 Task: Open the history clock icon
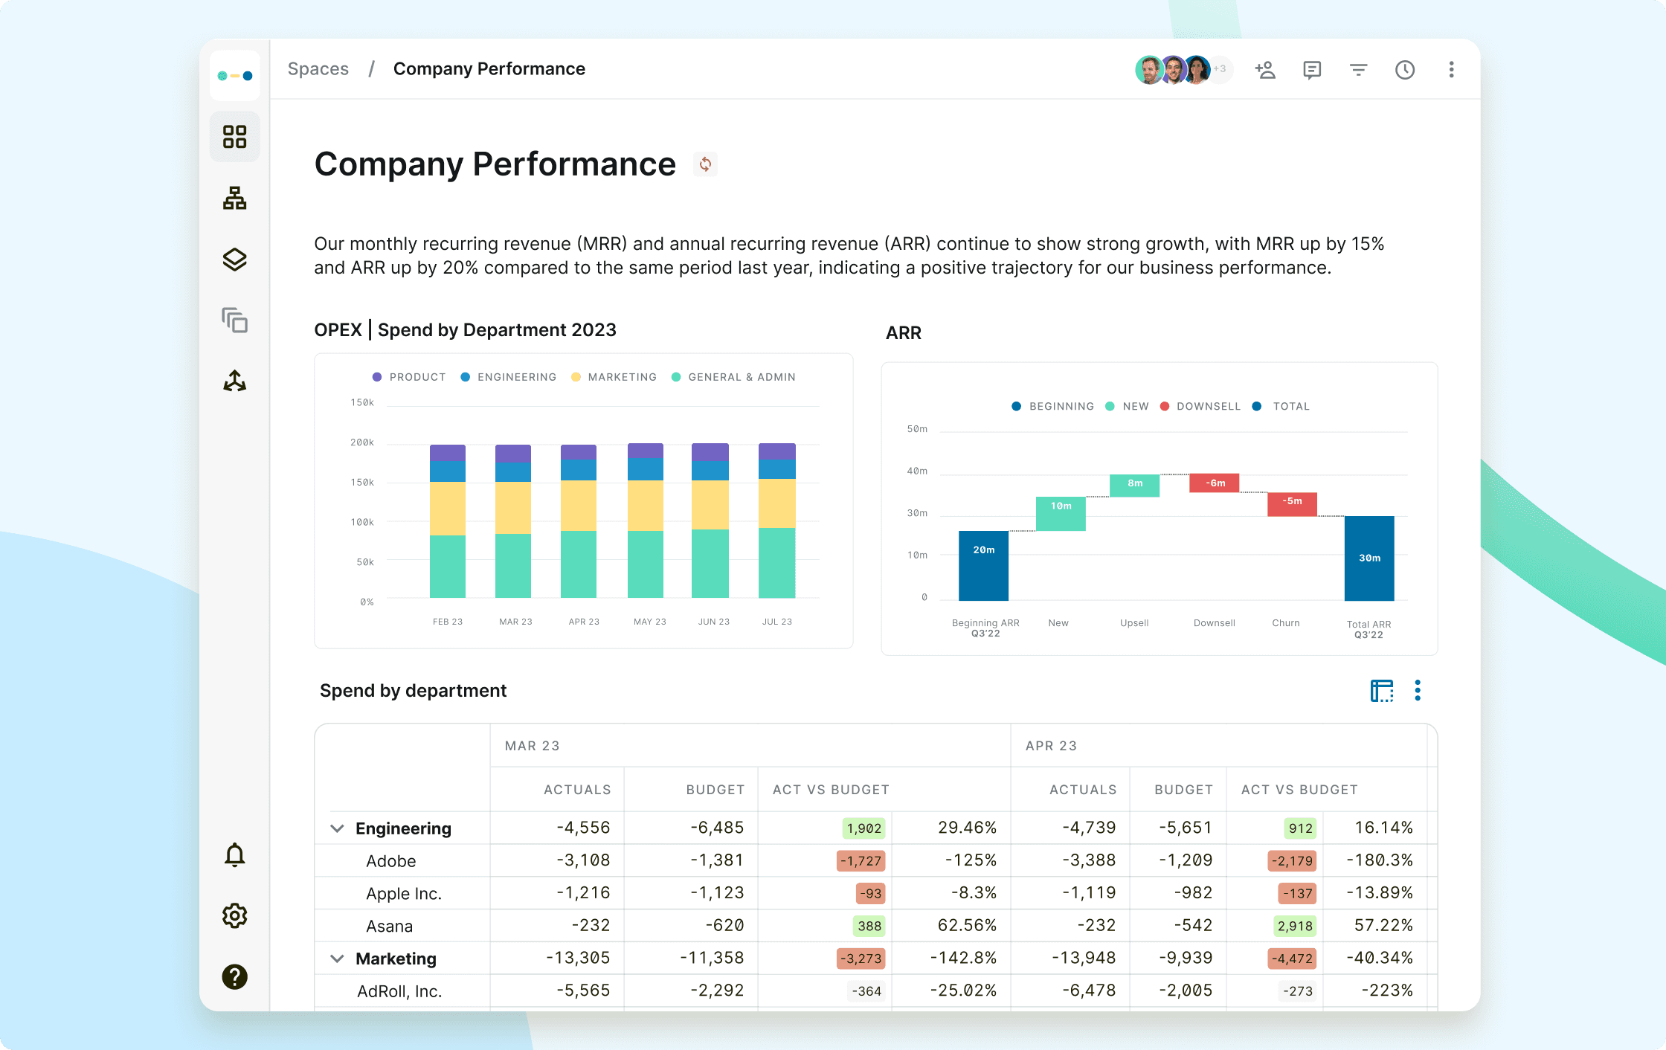tap(1405, 70)
